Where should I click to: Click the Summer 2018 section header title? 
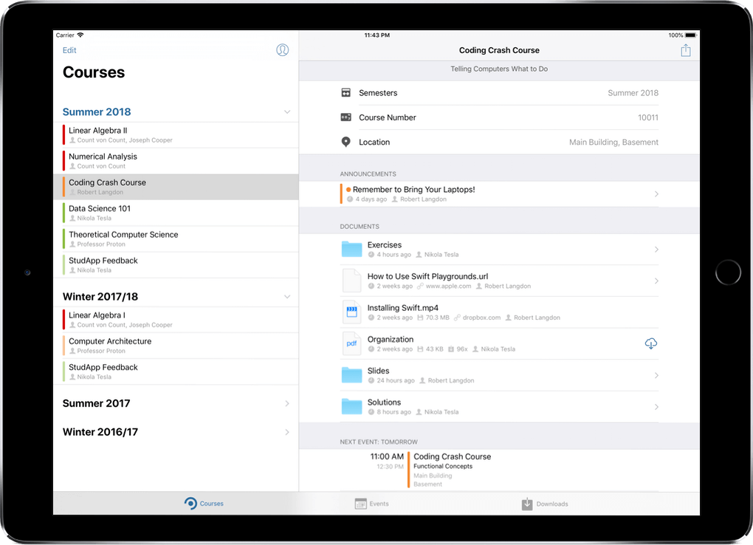click(97, 112)
